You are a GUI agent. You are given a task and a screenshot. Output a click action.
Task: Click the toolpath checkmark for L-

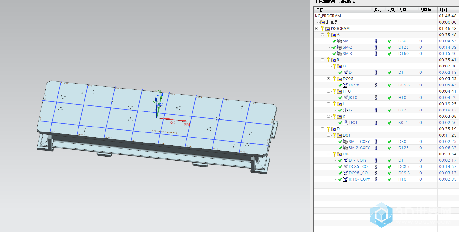(x=390, y=110)
